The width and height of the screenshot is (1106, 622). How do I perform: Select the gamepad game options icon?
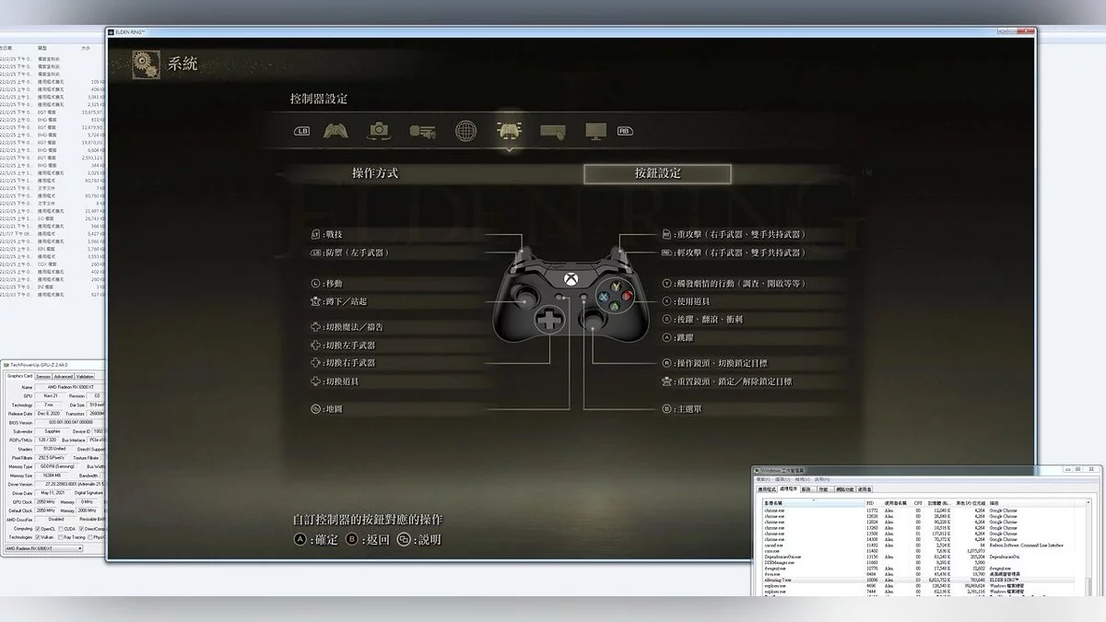point(335,130)
